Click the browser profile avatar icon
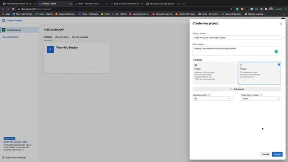The height and width of the screenshot is (162, 288). 271,9
